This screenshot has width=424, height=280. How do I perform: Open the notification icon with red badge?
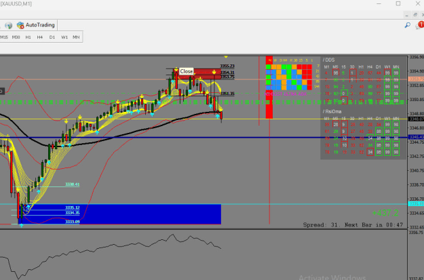pyautogui.click(x=421, y=25)
